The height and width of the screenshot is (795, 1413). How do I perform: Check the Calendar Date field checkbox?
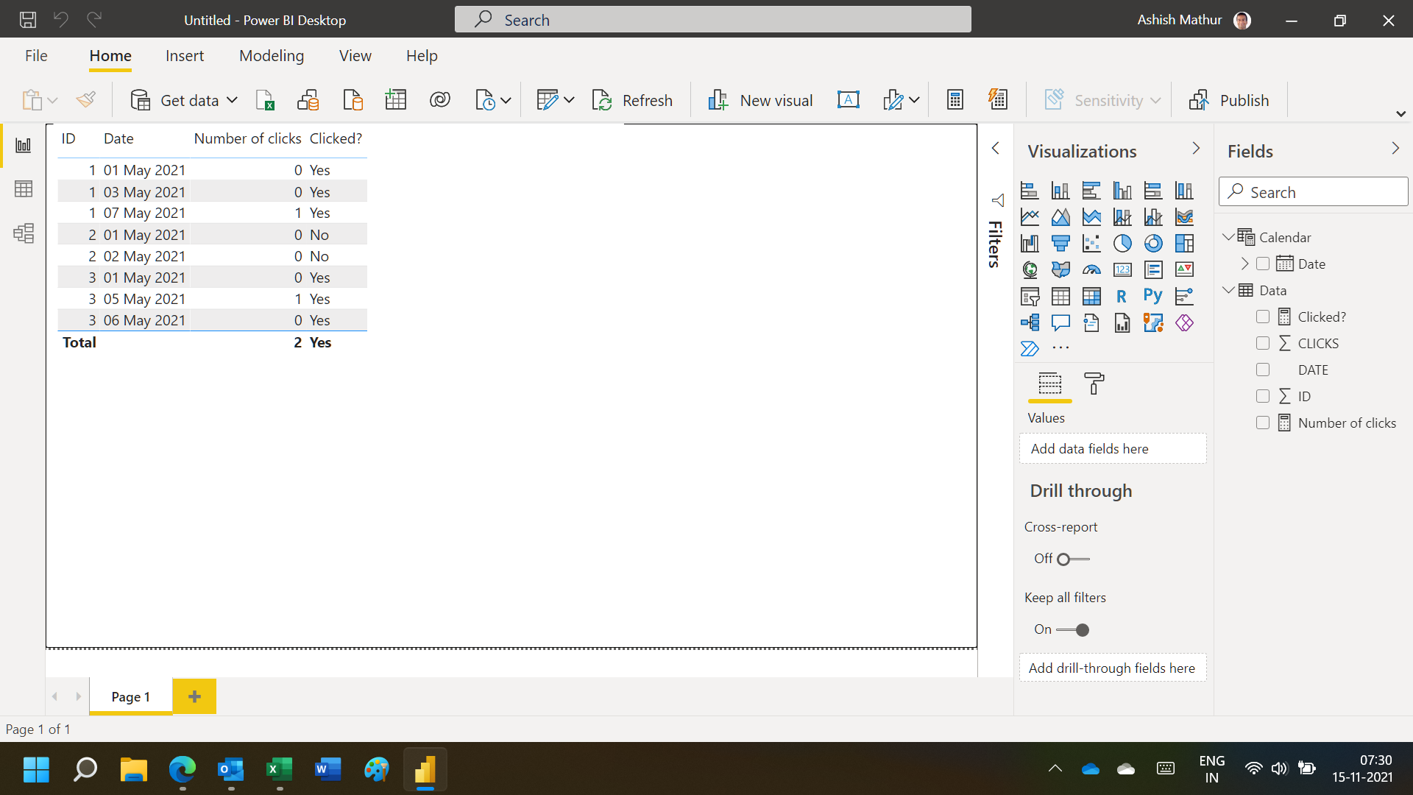pos(1263,264)
